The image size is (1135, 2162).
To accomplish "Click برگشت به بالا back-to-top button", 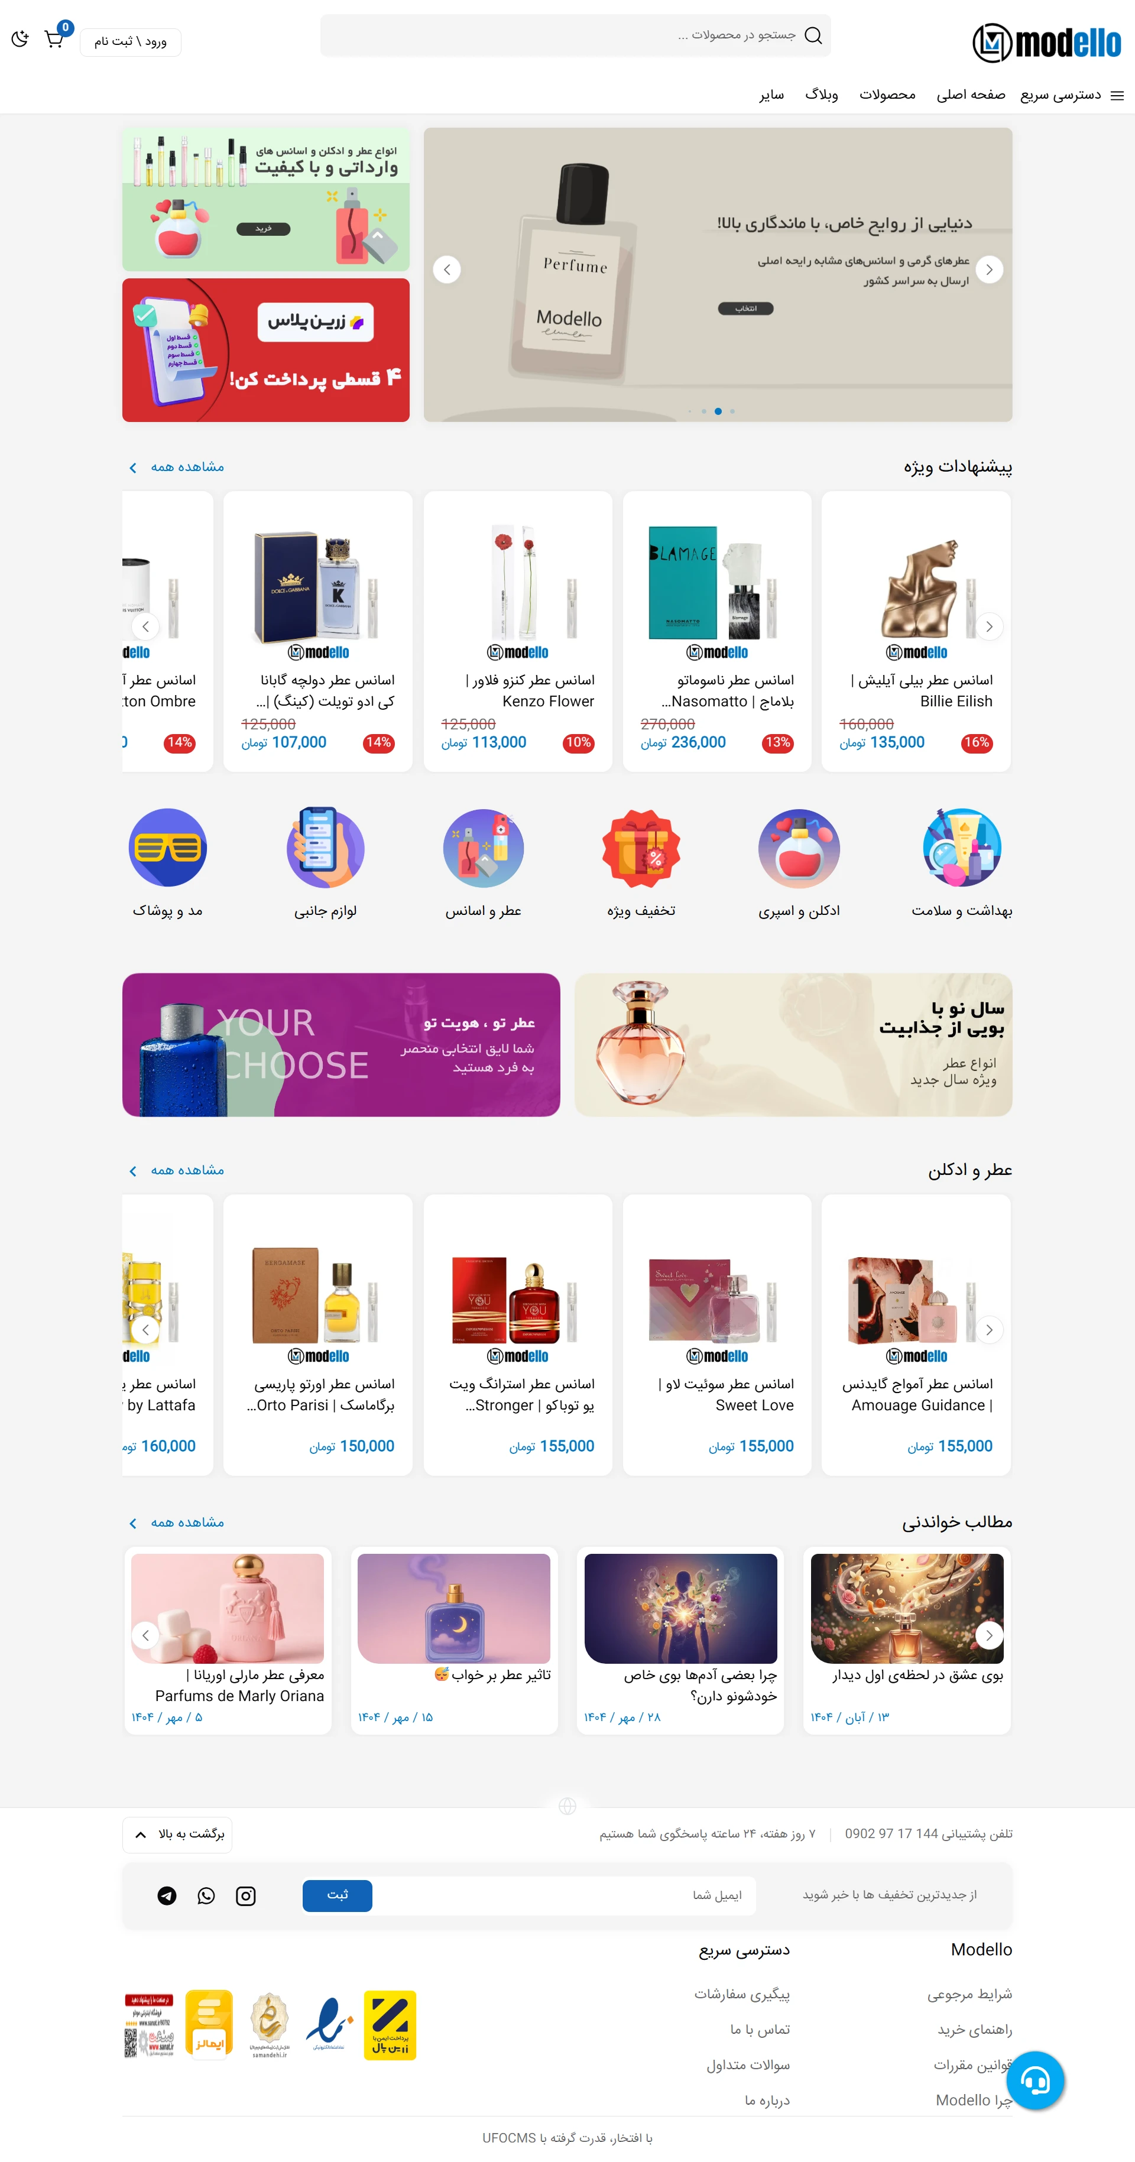I will (177, 1834).
